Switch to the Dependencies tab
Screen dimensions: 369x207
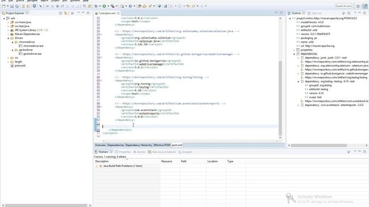point(115,145)
